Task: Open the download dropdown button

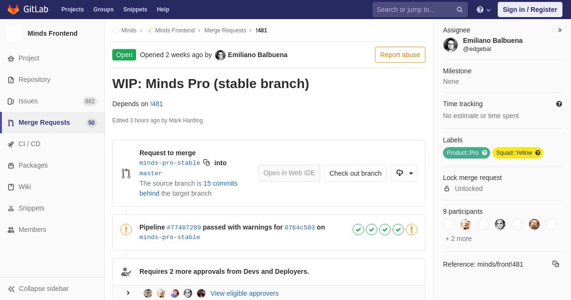Action: 404,173
